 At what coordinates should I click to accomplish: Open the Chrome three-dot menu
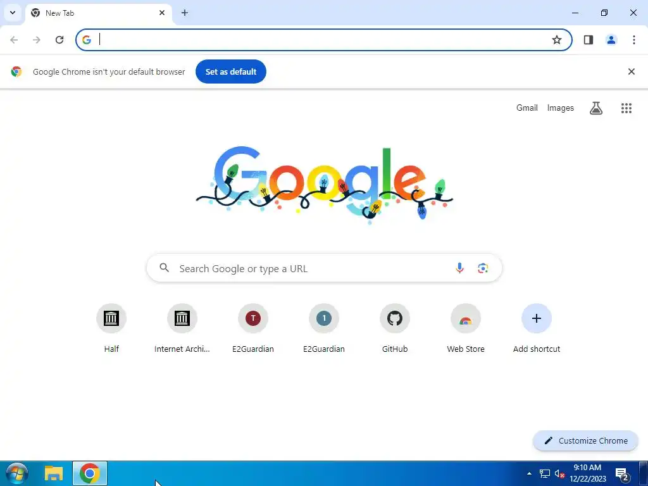(634, 40)
